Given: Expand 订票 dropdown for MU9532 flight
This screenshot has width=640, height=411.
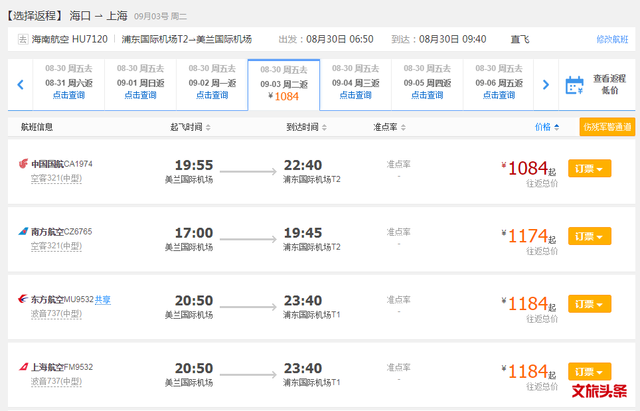Looking at the screenshot, I should tap(590, 304).
